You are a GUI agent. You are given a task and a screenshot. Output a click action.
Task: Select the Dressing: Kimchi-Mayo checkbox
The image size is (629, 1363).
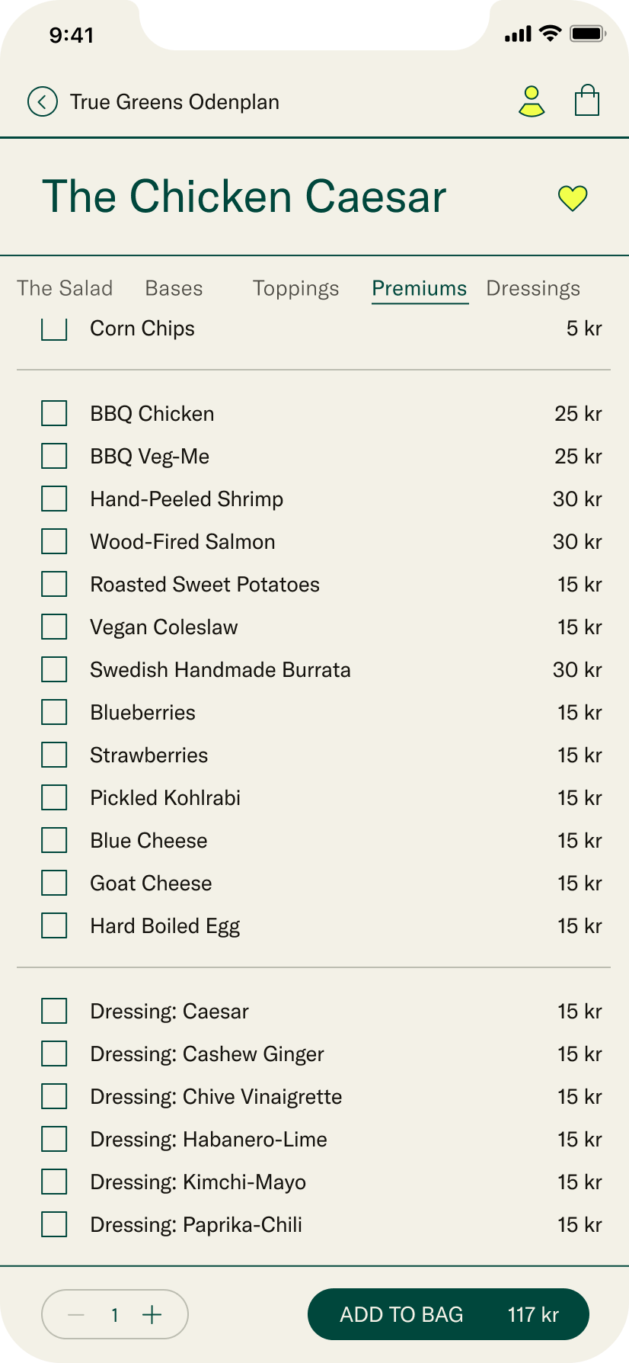point(54,1182)
